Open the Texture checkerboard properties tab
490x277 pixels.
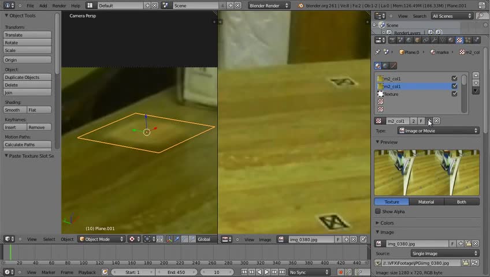click(x=459, y=40)
